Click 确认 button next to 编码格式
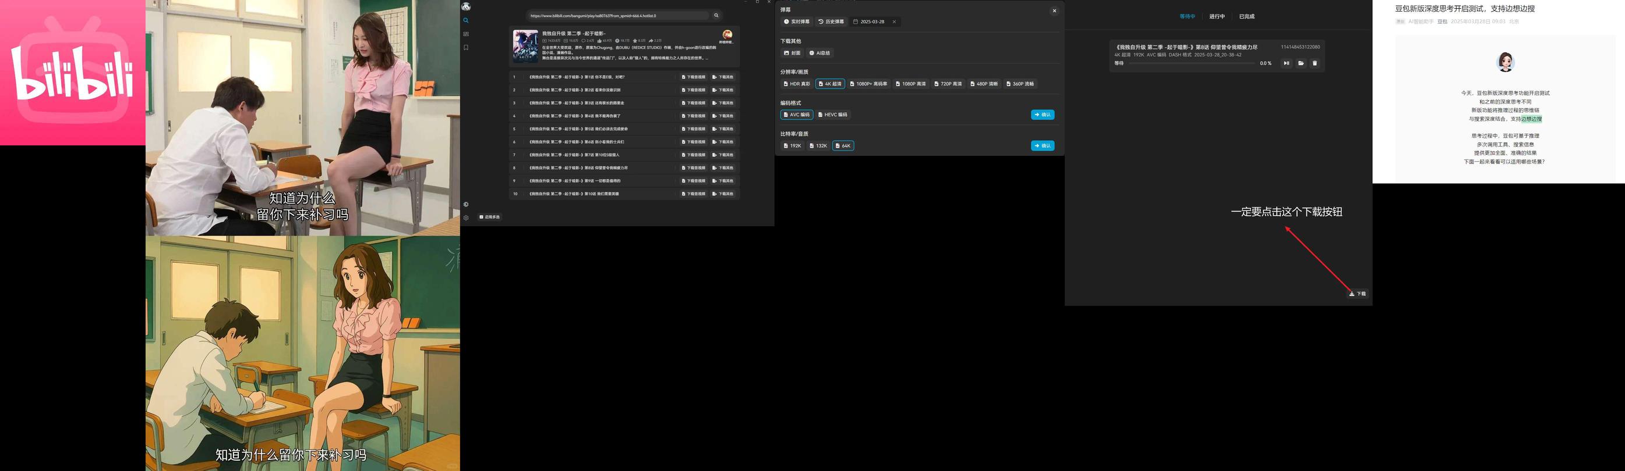Screen dimensions: 1625x471 1042,115
